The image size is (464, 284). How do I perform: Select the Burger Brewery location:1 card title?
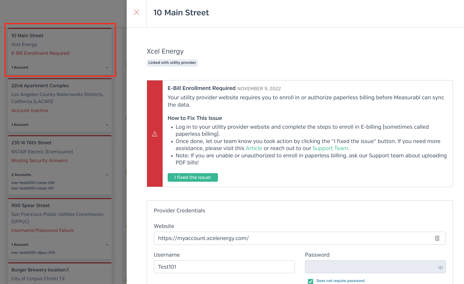[x=40, y=270]
